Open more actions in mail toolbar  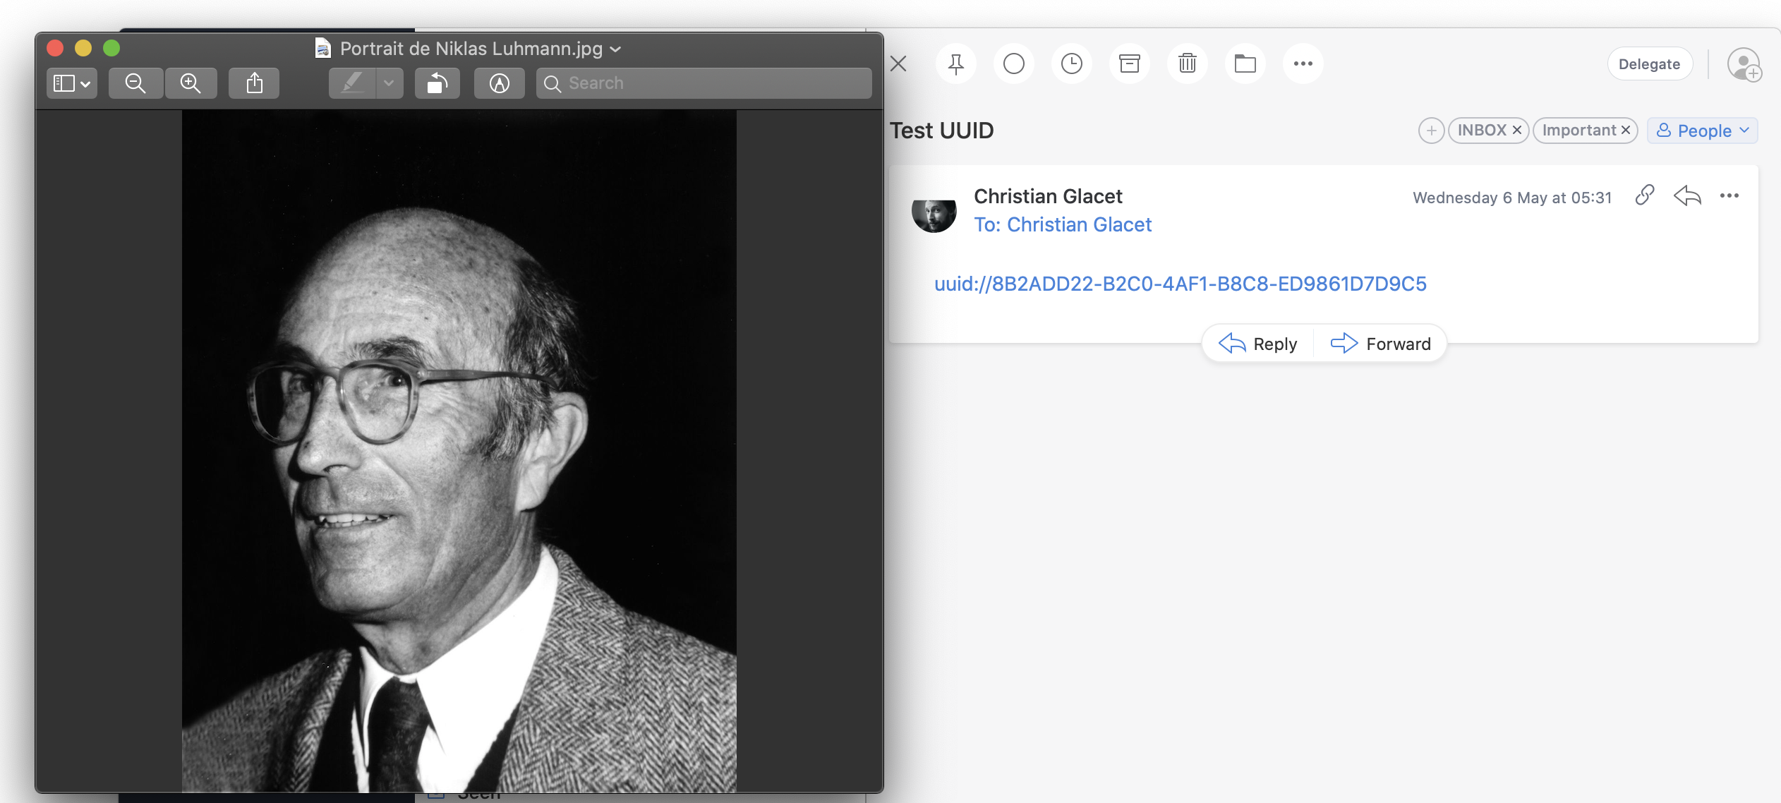pyautogui.click(x=1303, y=64)
